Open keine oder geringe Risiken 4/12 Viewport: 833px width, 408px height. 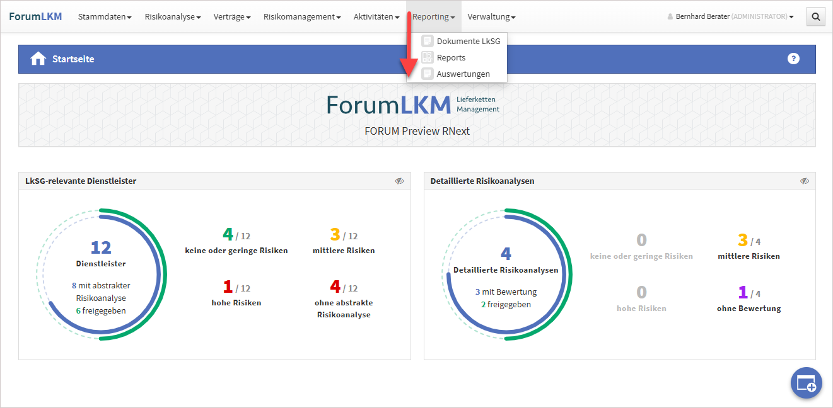[x=236, y=241]
